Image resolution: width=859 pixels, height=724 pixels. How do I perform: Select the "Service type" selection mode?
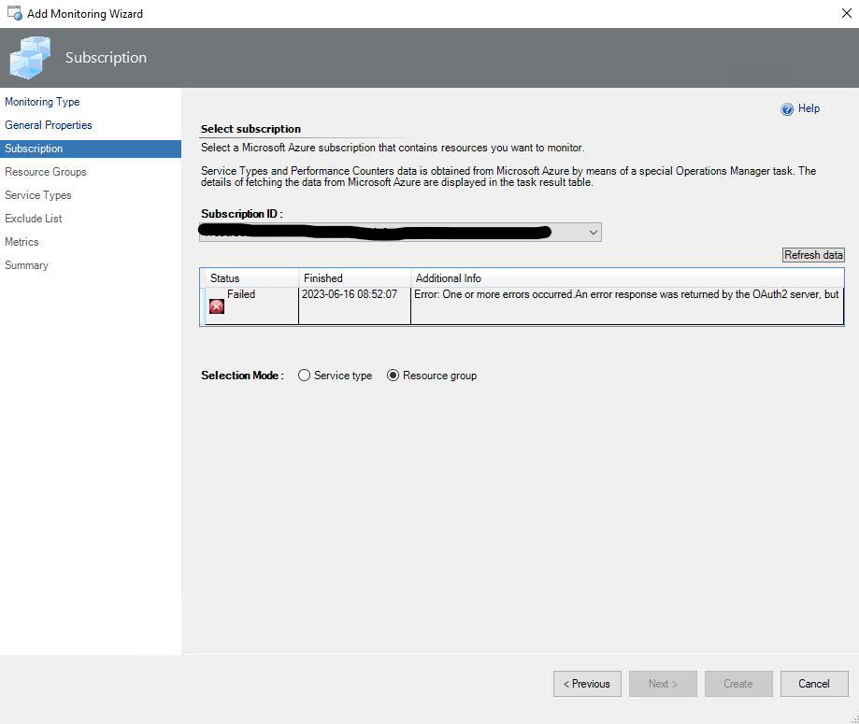pos(304,375)
